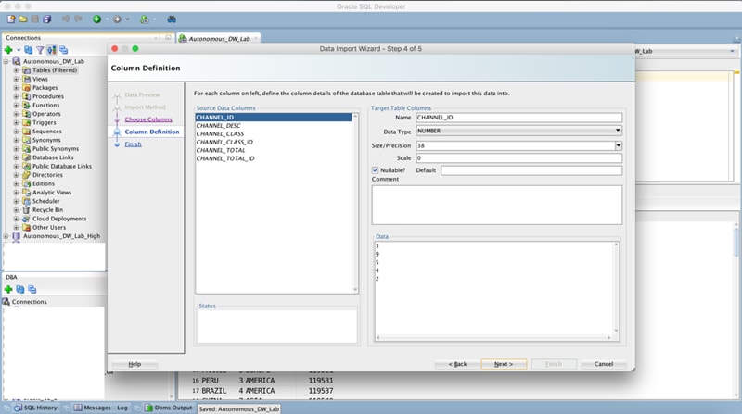
Task: Switch to the SQL History tab
Action: pos(41,408)
